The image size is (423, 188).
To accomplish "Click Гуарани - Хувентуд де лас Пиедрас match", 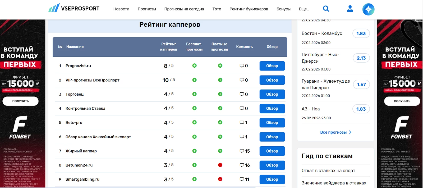I will point(326,84).
